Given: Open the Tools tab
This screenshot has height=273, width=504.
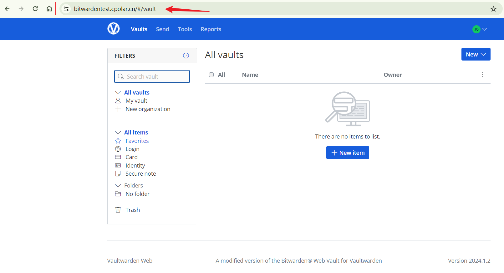Looking at the screenshot, I should click(185, 29).
